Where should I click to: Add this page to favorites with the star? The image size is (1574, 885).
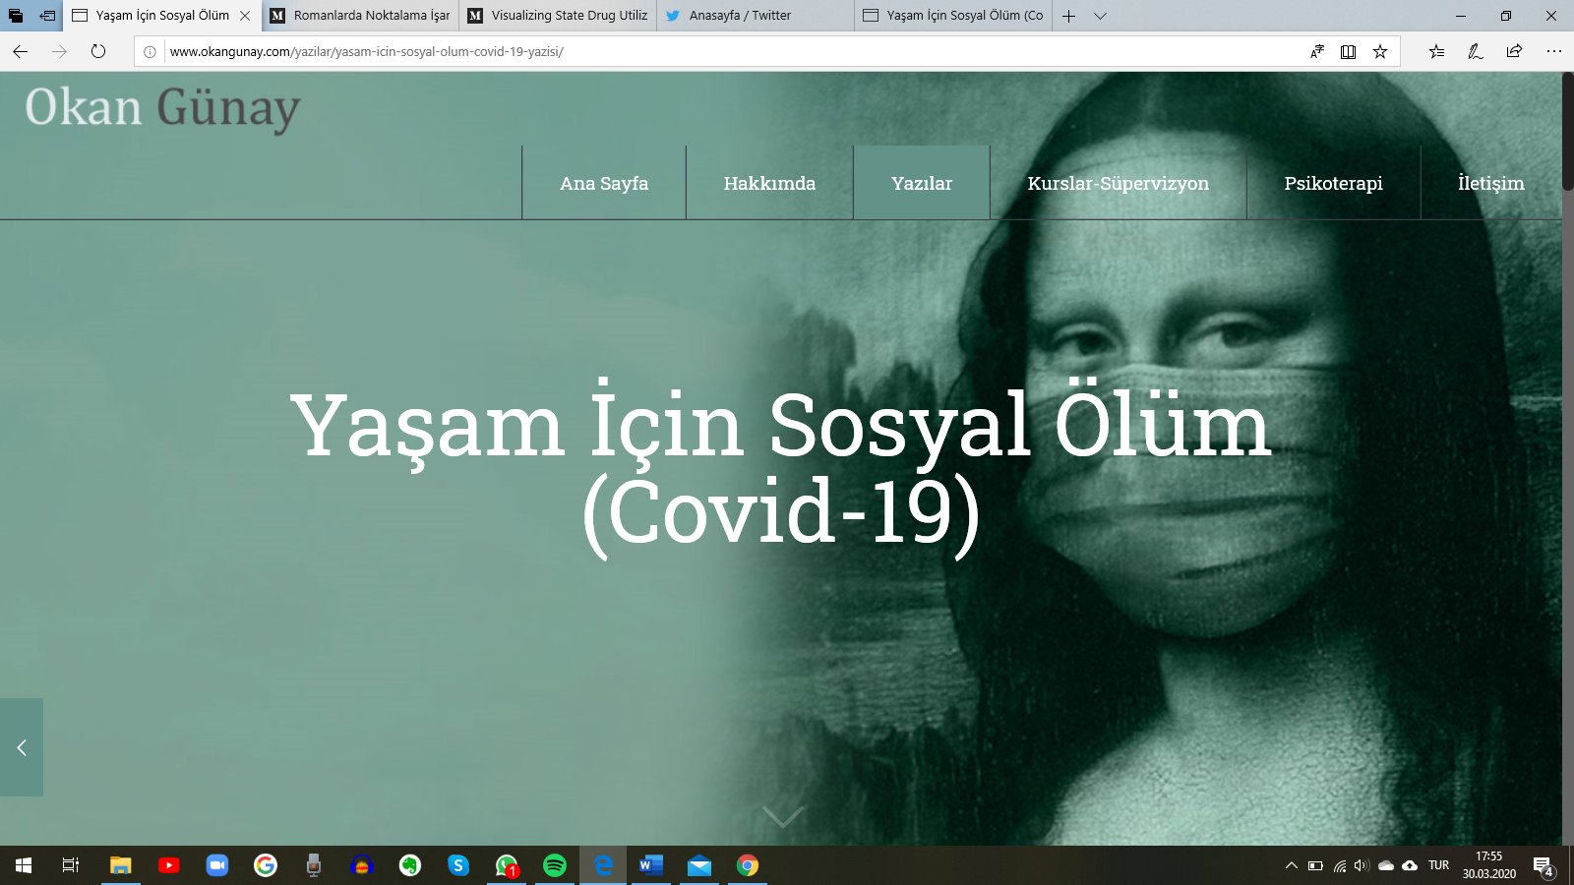click(1380, 51)
